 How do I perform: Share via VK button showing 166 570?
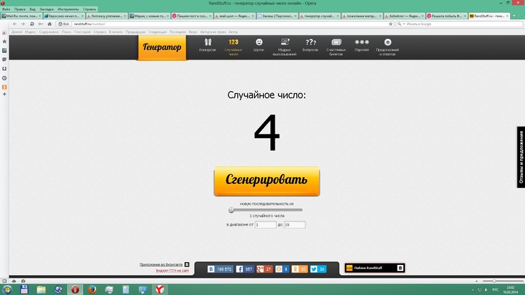tap(220, 269)
